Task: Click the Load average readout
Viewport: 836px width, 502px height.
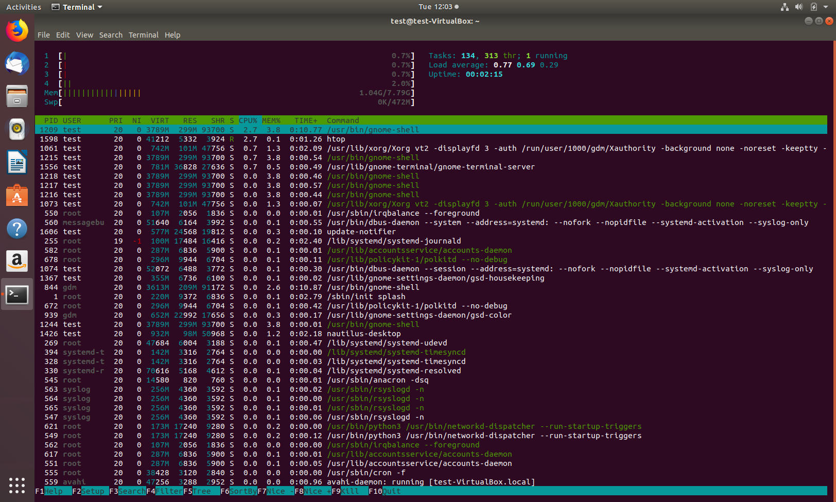Action: pyautogui.click(x=493, y=65)
